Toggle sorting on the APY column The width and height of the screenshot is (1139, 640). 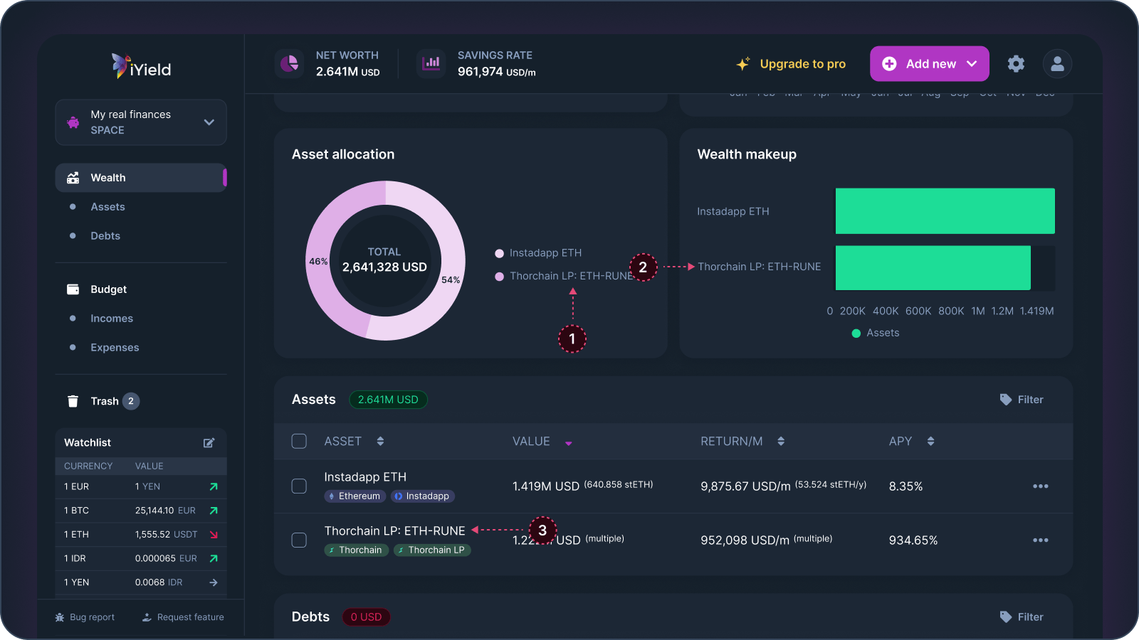coord(931,441)
